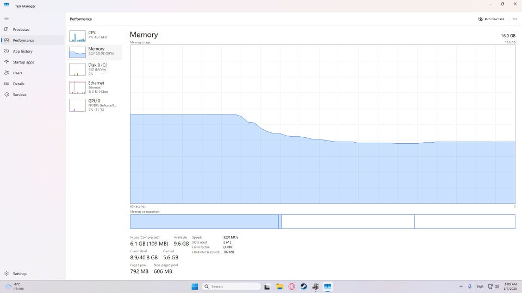Click the standby segment of memory composition
The width and height of the screenshot is (522, 293).
(x=348, y=221)
